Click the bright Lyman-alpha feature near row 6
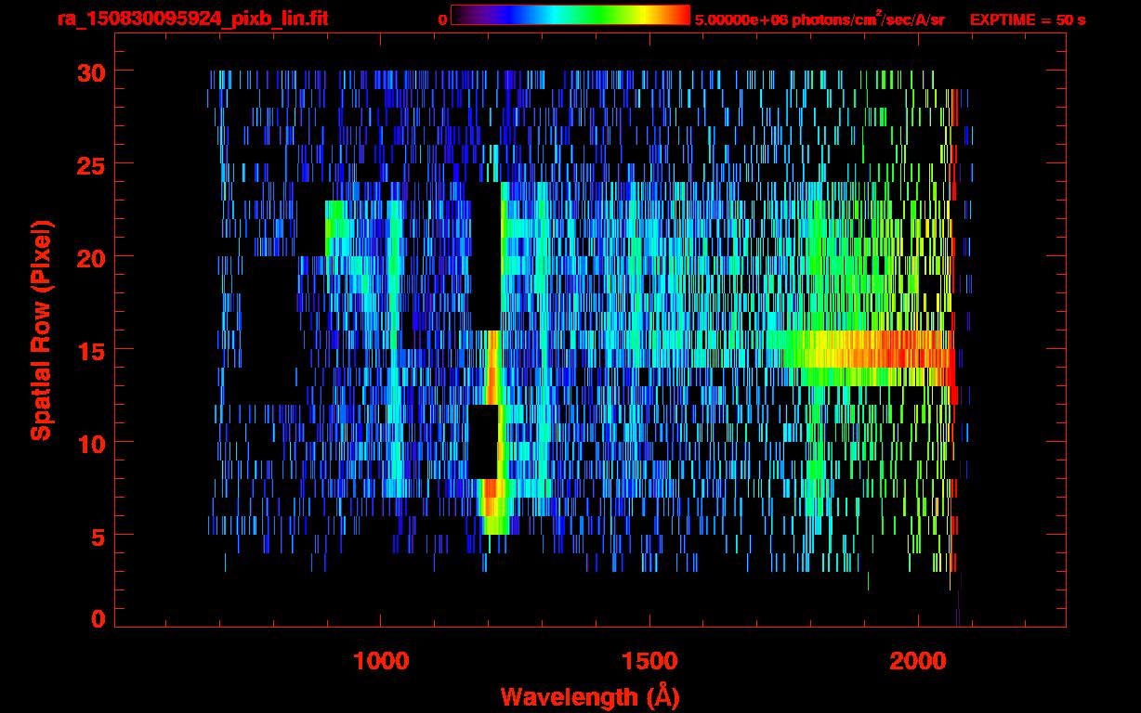1141x713 pixels. 495,507
